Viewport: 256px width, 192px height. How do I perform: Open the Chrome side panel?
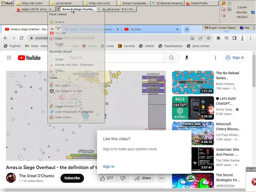pyautogui.click(x=234, y=38)
